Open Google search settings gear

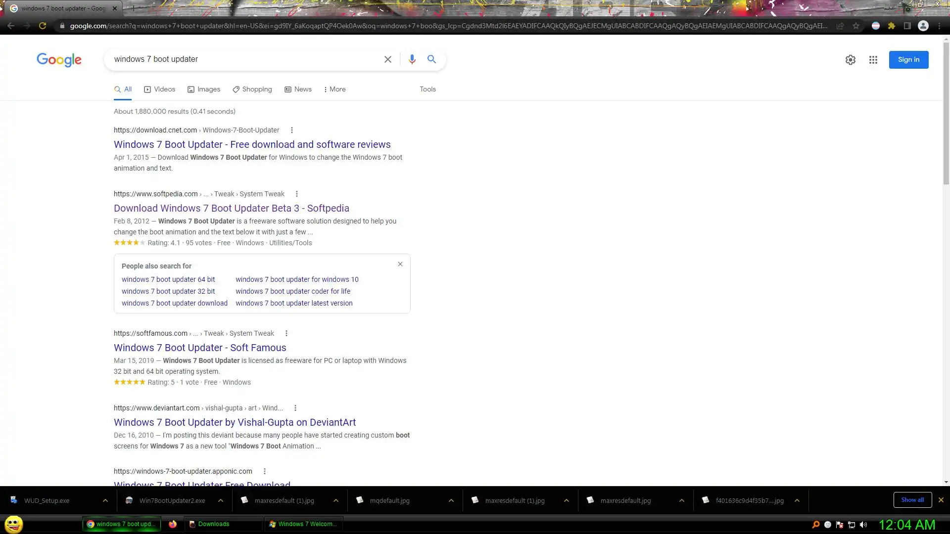tap(850, 60)
